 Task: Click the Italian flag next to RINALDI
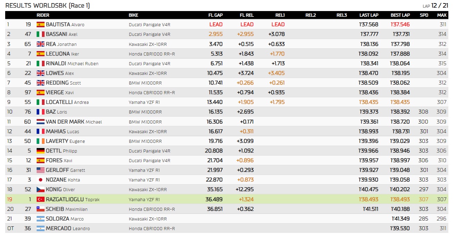pos(40,63)
